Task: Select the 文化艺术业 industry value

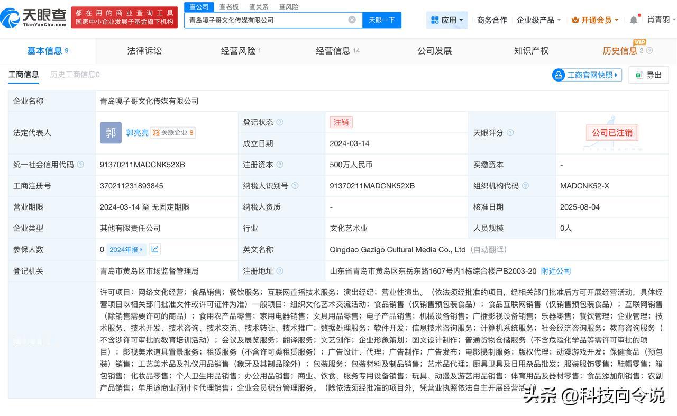Action: coord(349,228)
